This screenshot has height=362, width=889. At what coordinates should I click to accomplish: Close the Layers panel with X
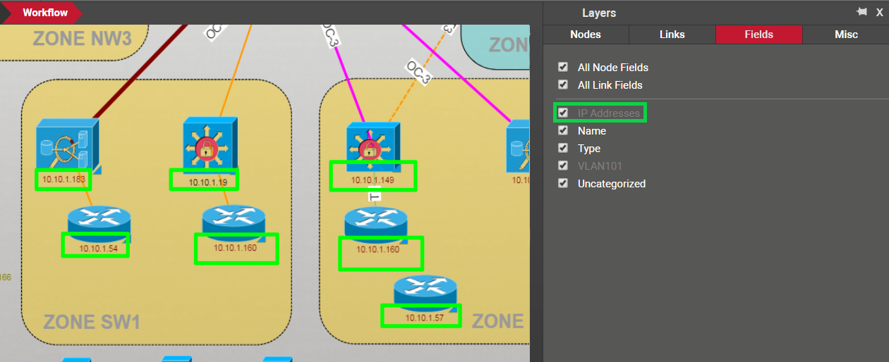(879, 12)
